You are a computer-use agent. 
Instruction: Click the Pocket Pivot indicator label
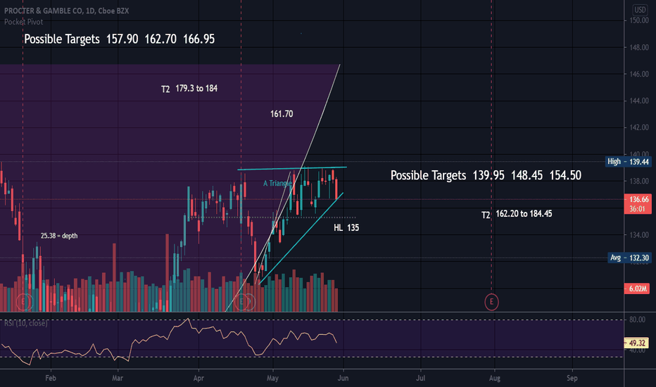(x=23, y=22)
